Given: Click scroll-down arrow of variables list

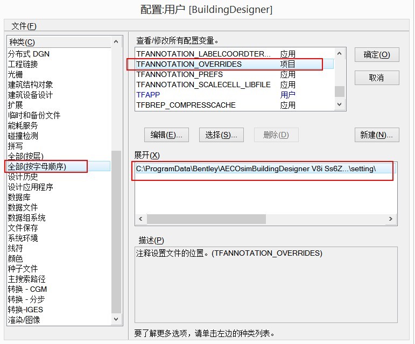Looking at the screenshot, I should pyautogui.click(x=339, y=104).
